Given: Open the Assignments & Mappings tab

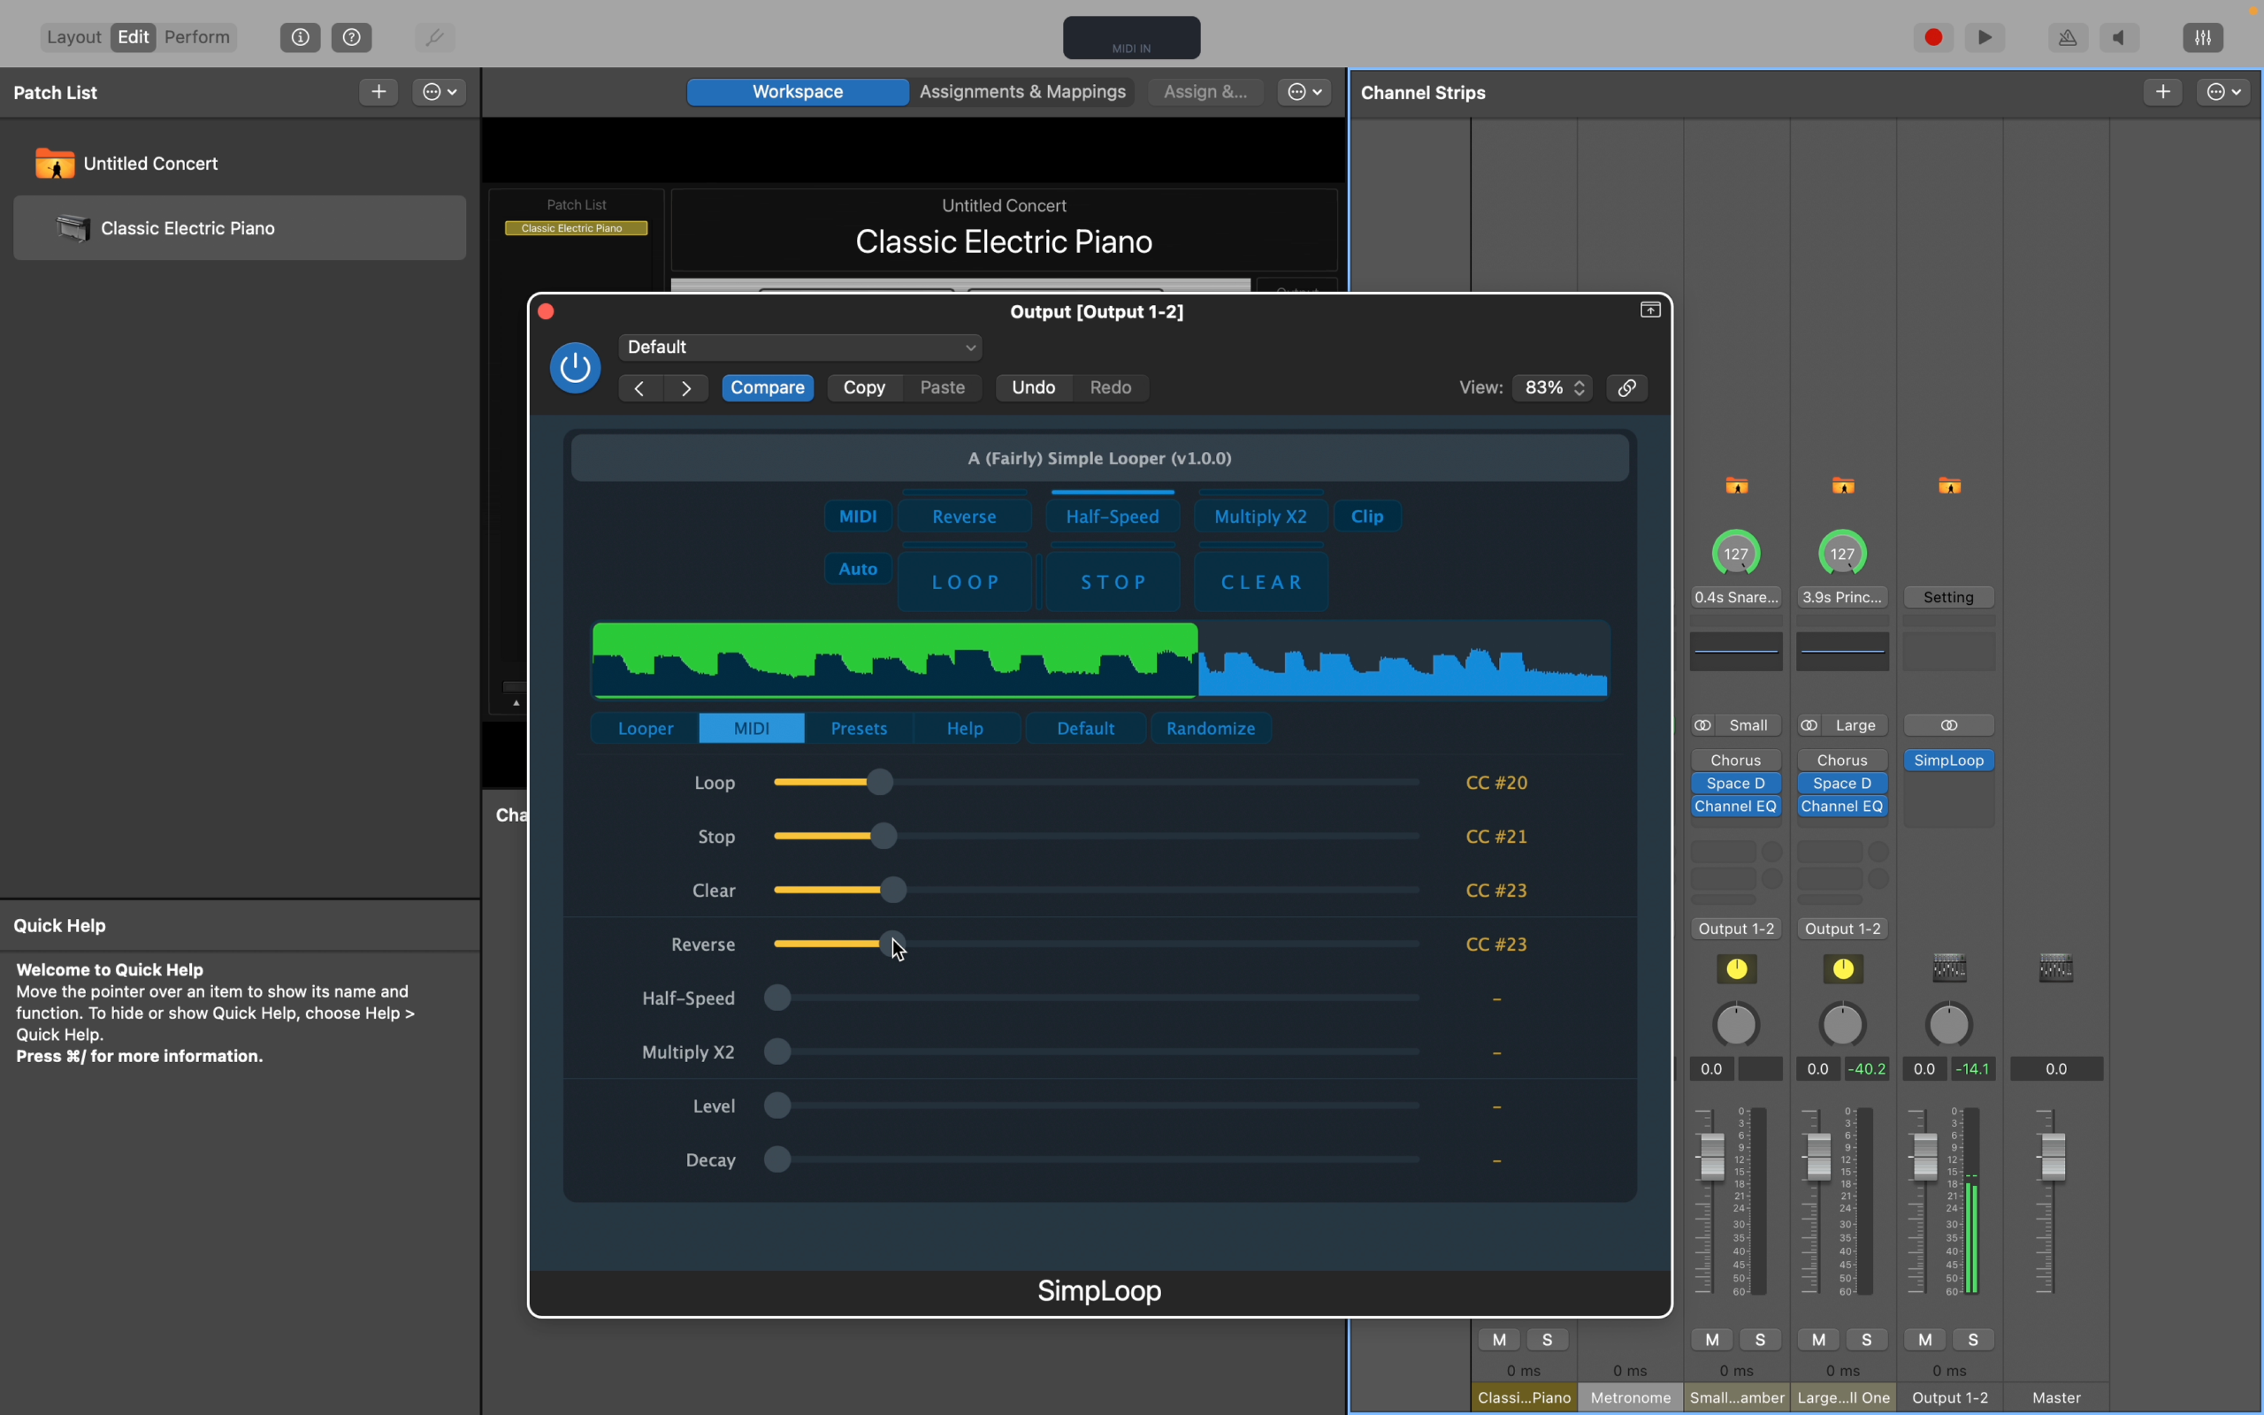Looking at the screenshot, I should pyautogui.click(x=1022, y=92).
